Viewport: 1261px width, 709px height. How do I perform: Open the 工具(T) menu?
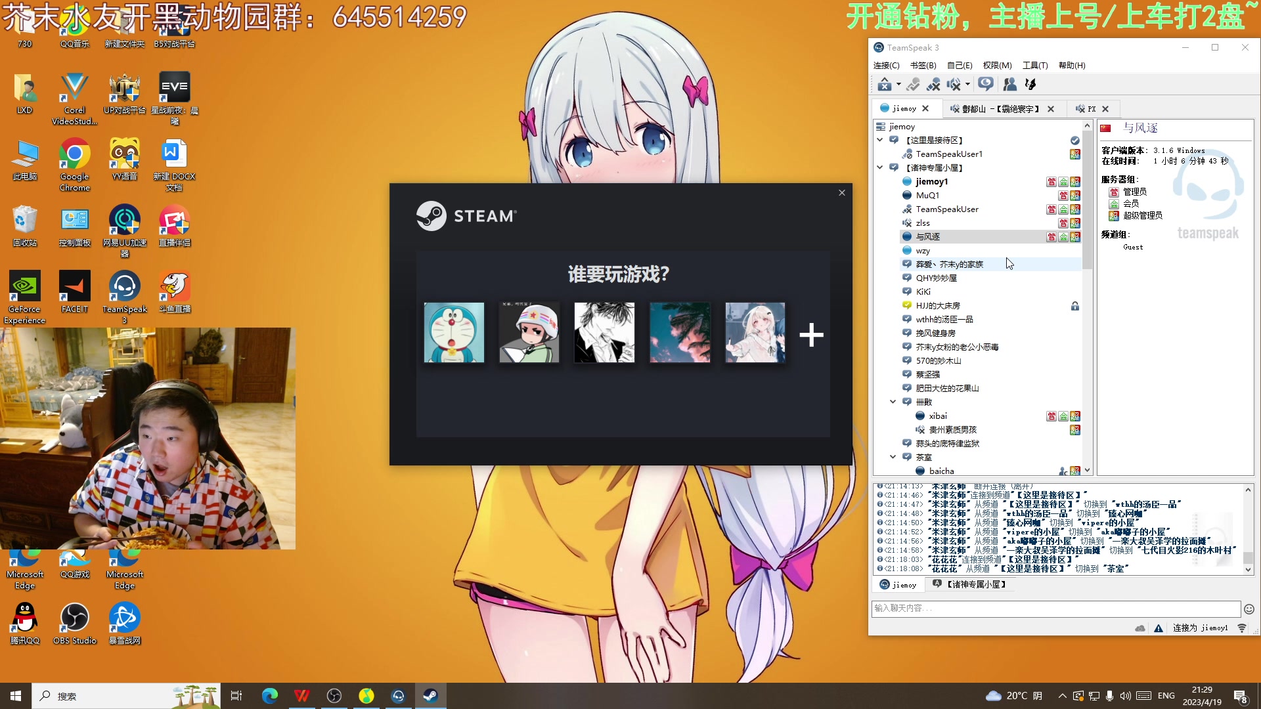pyautogui.click(x=1035, y=65)
